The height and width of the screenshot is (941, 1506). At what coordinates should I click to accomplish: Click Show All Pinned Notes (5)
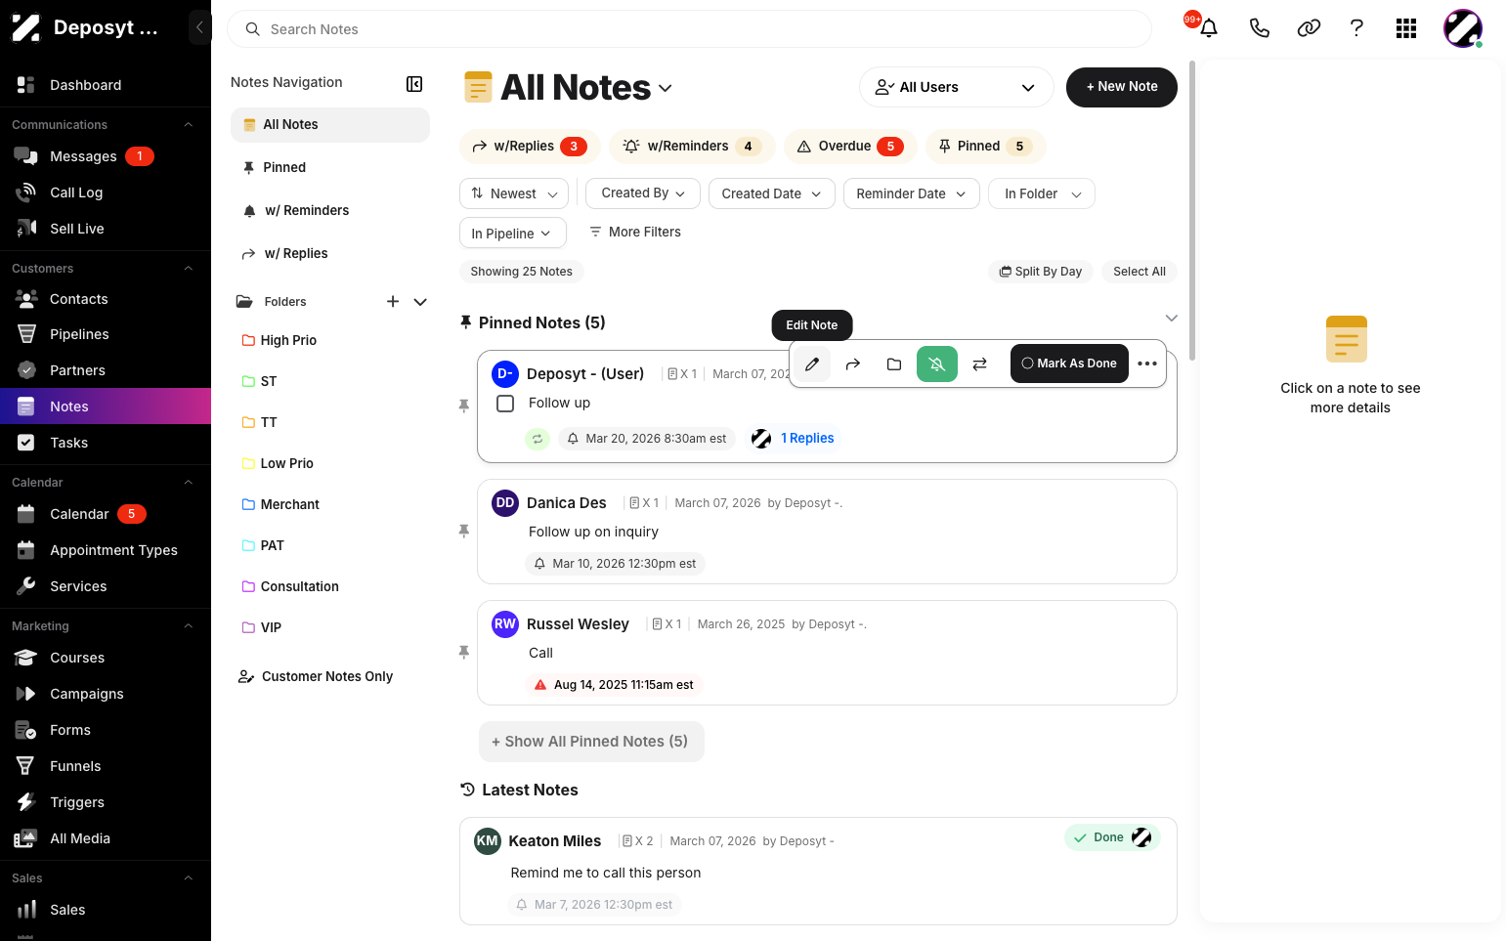click(x=591, y=742)
